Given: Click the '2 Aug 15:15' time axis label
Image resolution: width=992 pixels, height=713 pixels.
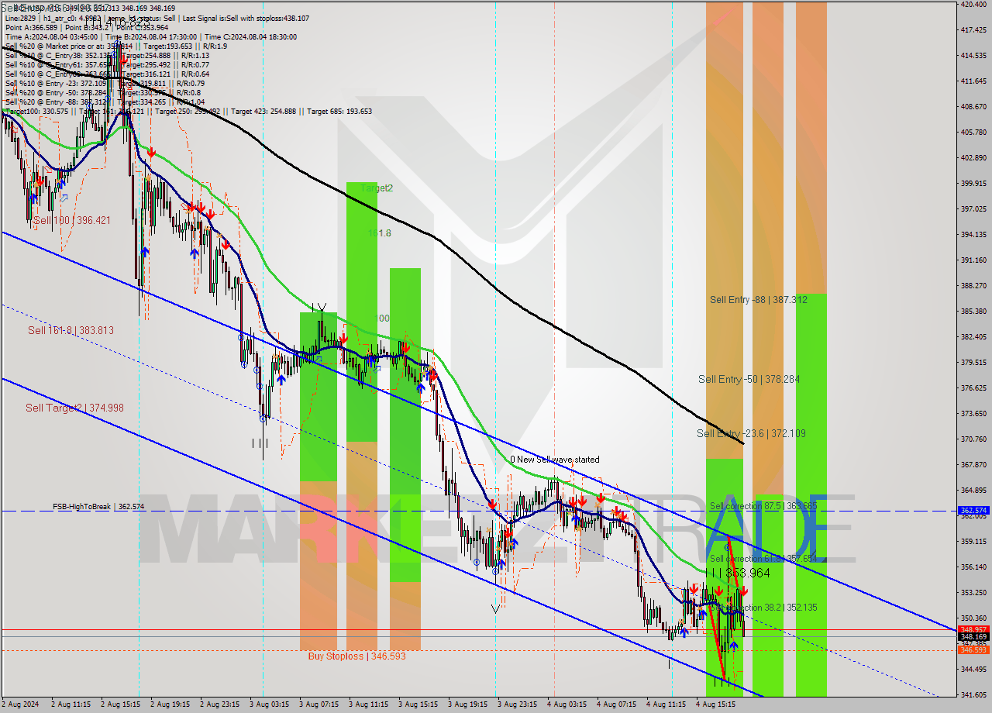Looking at the screenshot, I should [121, 705].
